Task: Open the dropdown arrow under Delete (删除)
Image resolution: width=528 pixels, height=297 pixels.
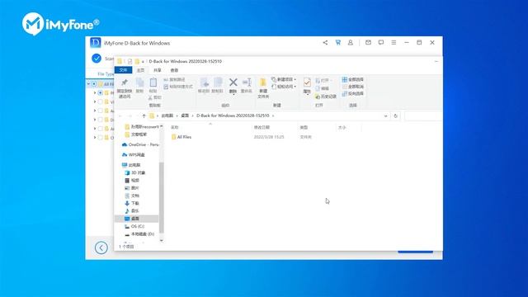Action: tap(233, 95)
